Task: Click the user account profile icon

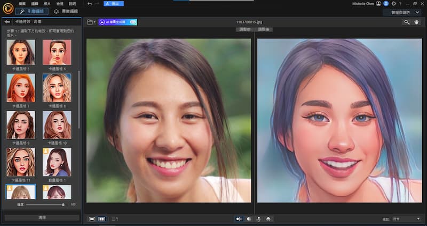Action: (x=378, y=4)
